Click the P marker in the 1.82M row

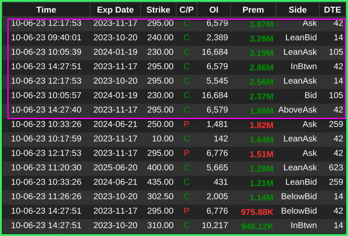point(187,124)
